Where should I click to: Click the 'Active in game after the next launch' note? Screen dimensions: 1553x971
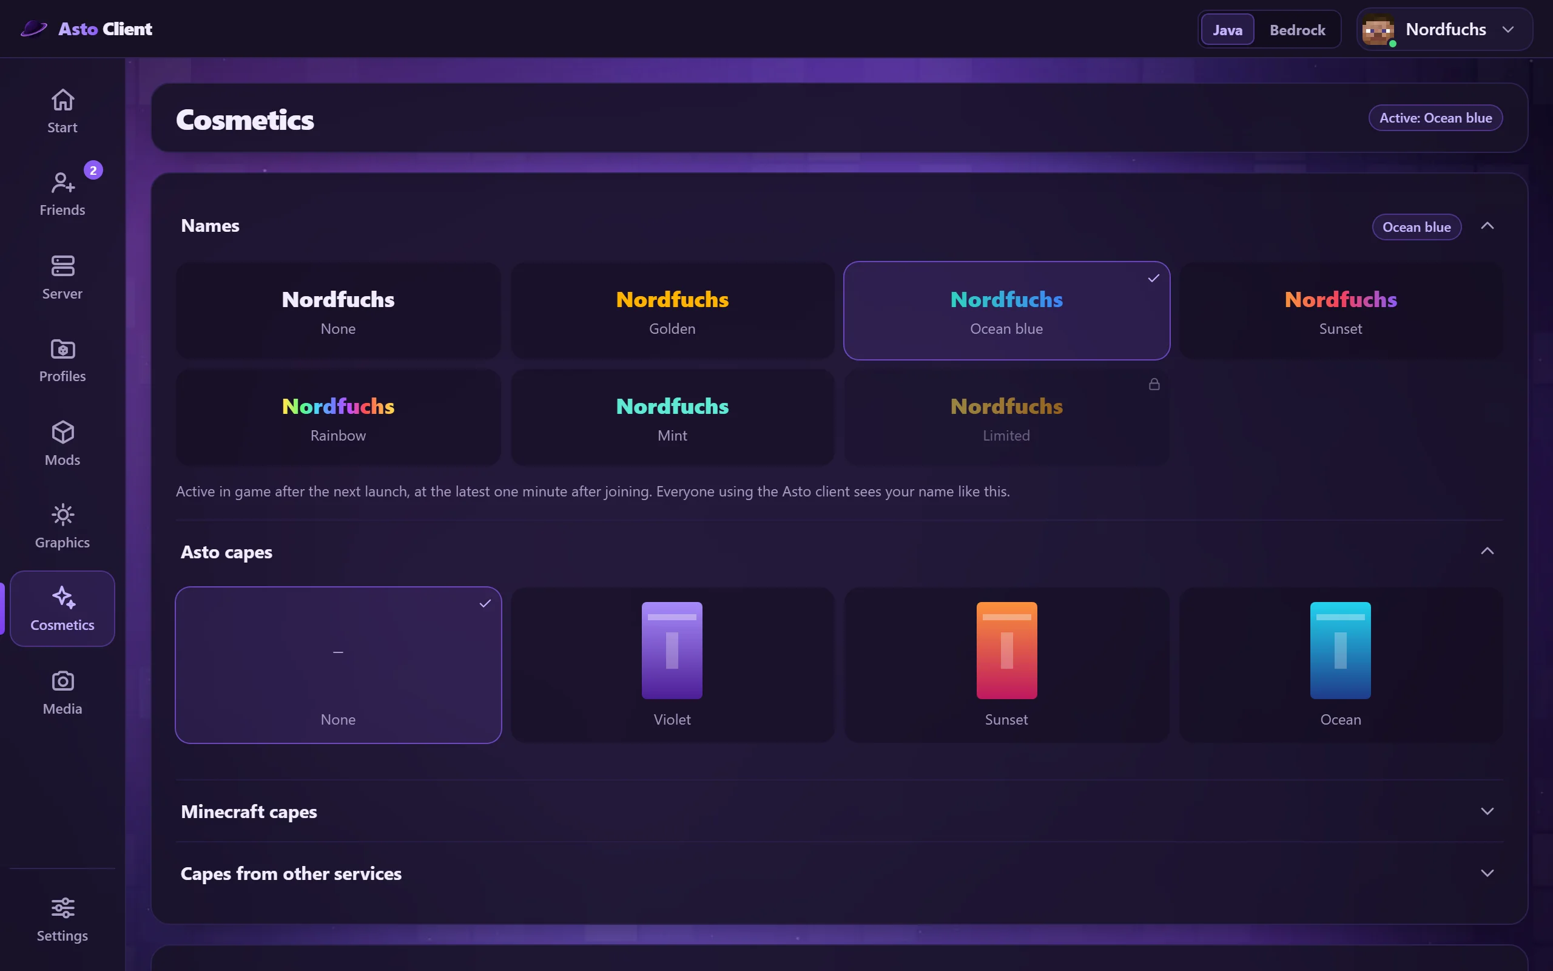593,492
